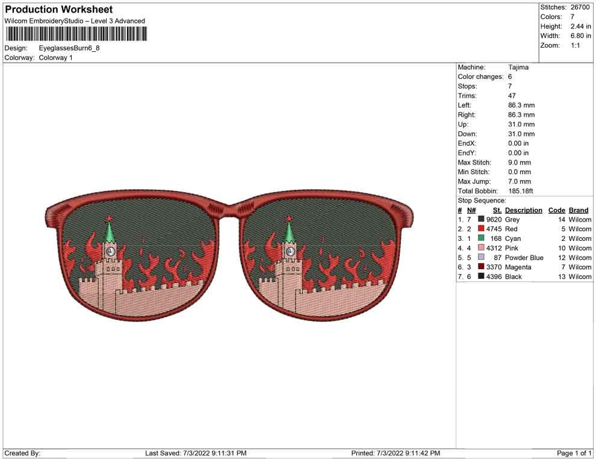596x459 pixels.
Task: Click the Down value '31.0 mm'
Action: pos(521,134)
